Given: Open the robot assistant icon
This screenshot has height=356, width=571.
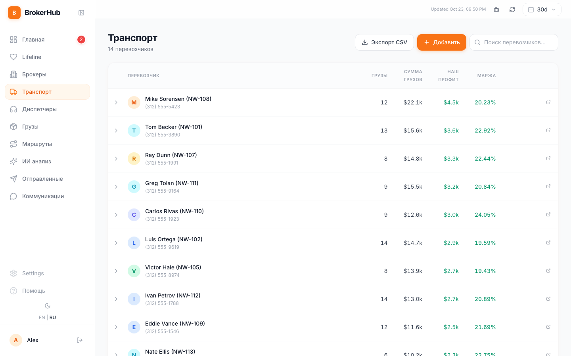Looking at the screenshot, I should [x=496, y=9].
